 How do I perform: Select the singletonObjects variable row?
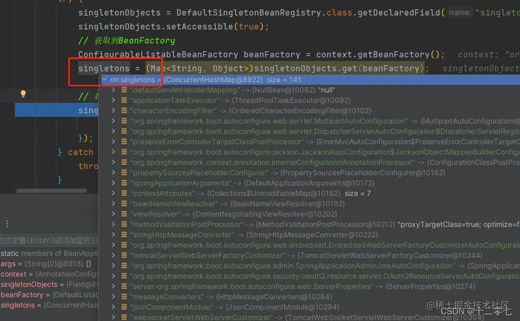[x=49, y=284]
